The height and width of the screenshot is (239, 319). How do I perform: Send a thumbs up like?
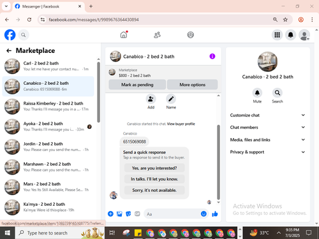(215, 214)
